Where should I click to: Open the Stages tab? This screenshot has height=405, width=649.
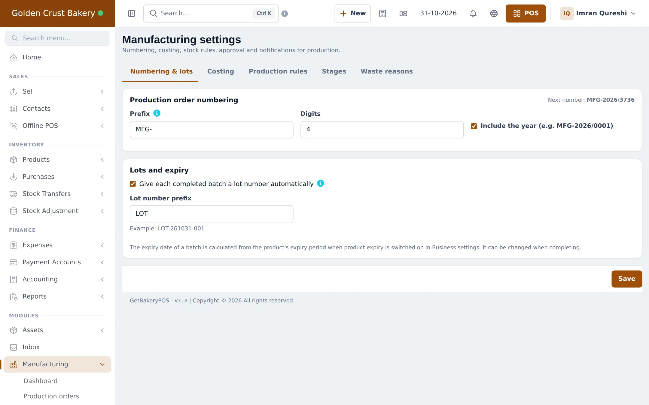coord(334,71)
